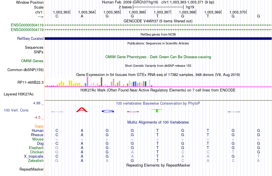Open Short Genetic Variants from dbSNP title
The width and height of the screenshot is (272, 176).
[158, 66]
